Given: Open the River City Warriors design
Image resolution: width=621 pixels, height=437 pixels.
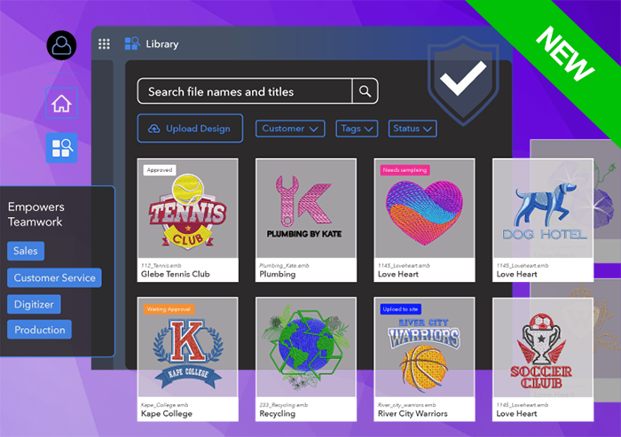Looking at the screenshot, I should [x=424, y=348].
